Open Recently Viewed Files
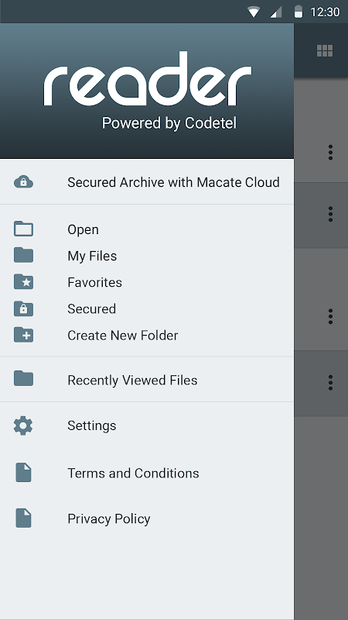The image size is (348, 620). coord(147,380)
